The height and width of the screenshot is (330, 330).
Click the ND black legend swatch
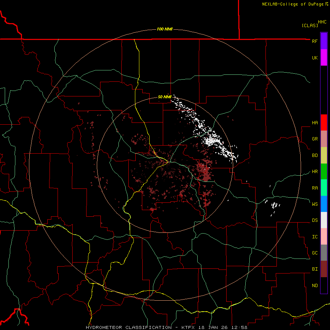(324, 285)
